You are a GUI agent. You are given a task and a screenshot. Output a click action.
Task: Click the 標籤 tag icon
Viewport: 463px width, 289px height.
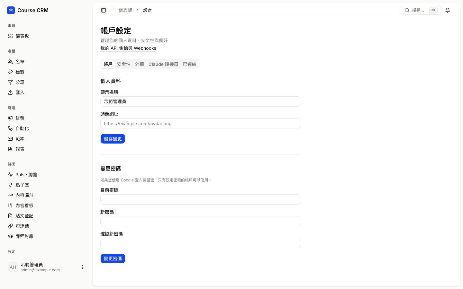point(10,72)
